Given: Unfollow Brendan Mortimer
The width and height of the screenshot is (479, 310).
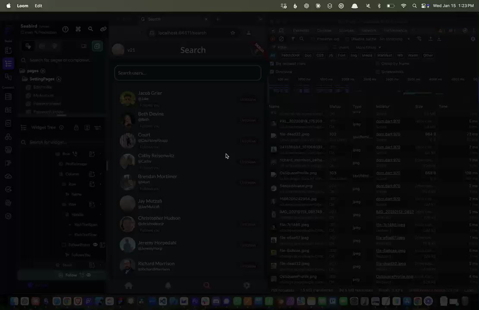Looking at the screenshot, I should 248,183.
